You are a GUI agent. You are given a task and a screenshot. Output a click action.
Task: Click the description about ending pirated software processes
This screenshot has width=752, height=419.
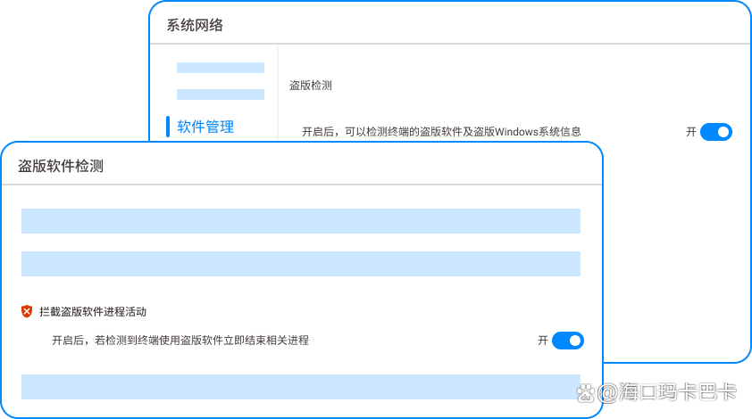180,341
